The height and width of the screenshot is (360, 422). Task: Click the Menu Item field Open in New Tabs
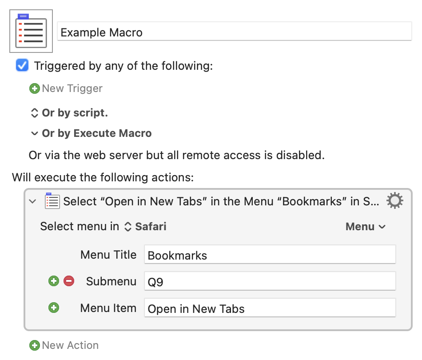click(270, 308)
